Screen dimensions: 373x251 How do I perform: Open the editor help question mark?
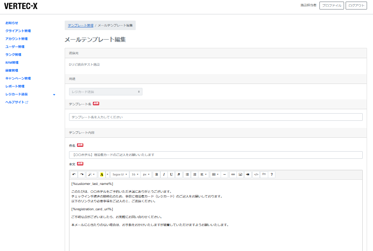pos(272,174)
